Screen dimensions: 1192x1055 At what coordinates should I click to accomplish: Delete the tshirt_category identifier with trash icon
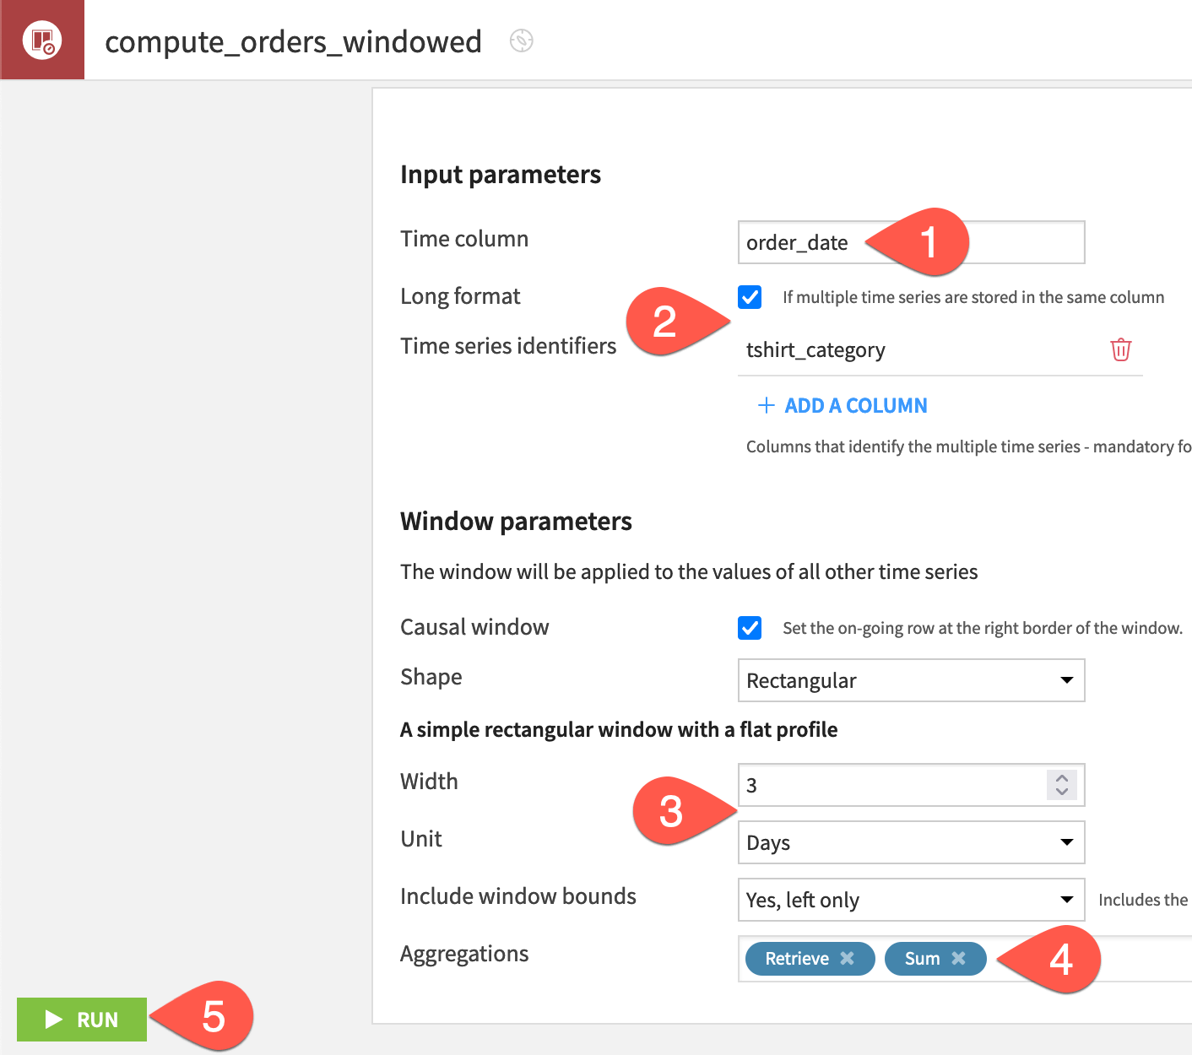tap(1120, 349)
